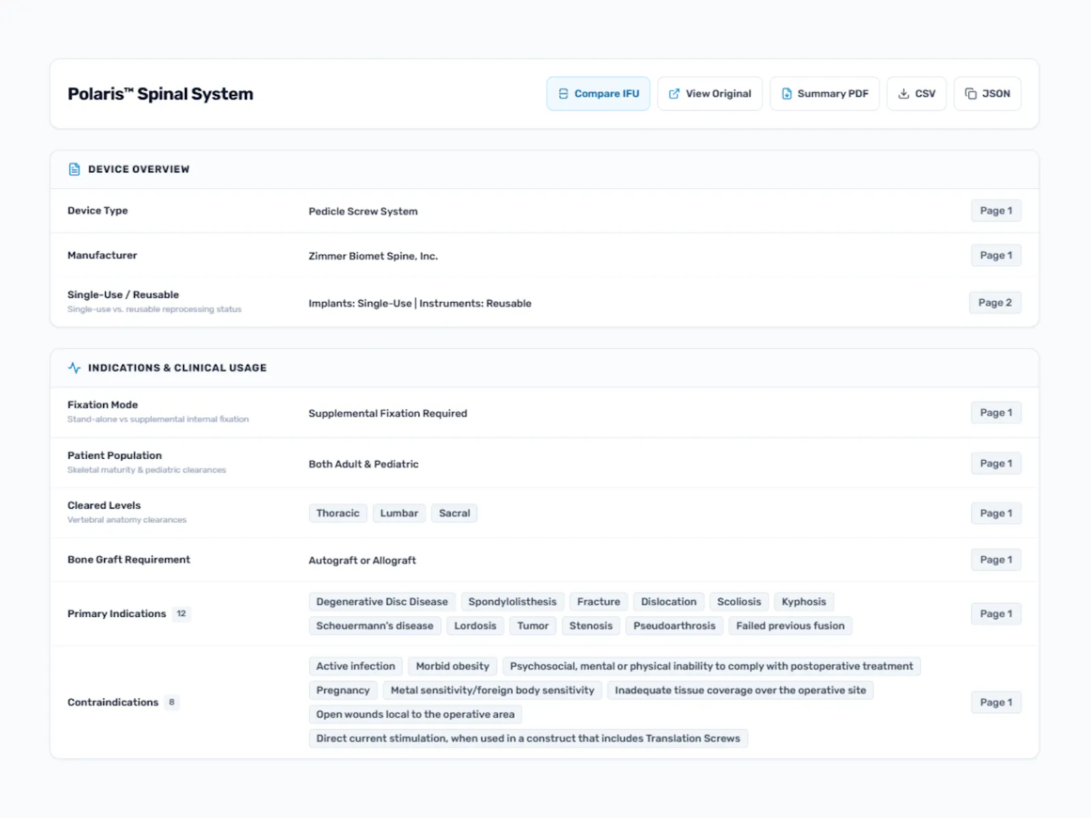Click the Contraindications count badge 8
Viewport: 1091px width, 818px height.
click(172, 702)
